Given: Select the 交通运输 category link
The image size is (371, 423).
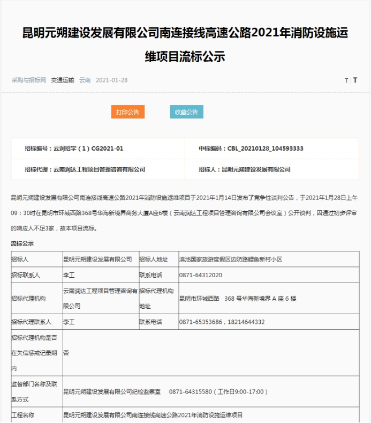Looking at the screenshot, I should [x=63, y=80].
